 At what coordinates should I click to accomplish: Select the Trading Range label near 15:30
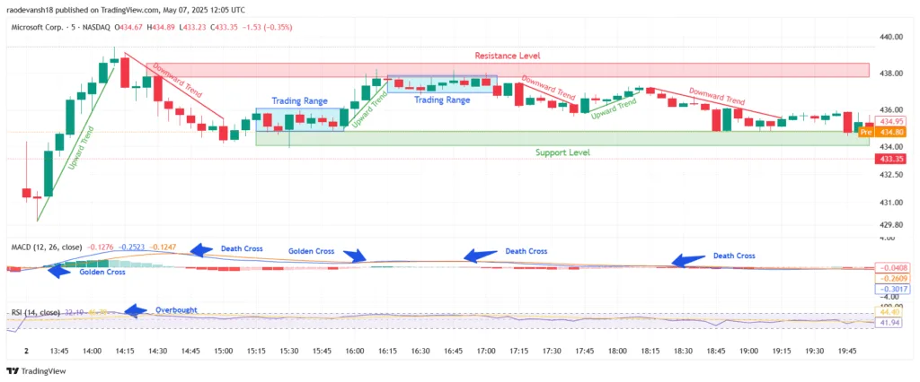click(299, 101)
